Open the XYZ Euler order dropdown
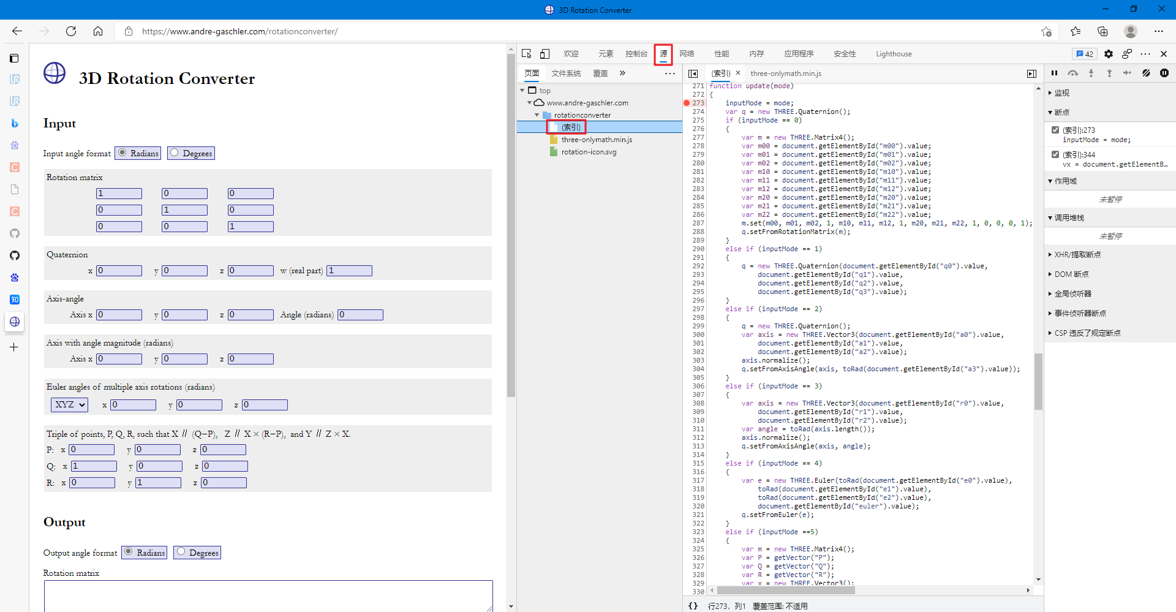This screenshot has height=612, width=1176. pyautogui.click(x=69, y=405)
